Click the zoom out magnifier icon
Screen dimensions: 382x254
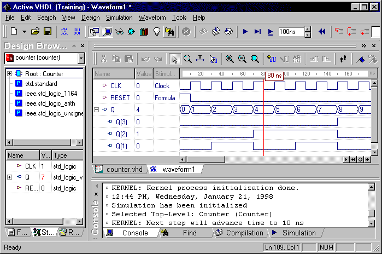242,59
